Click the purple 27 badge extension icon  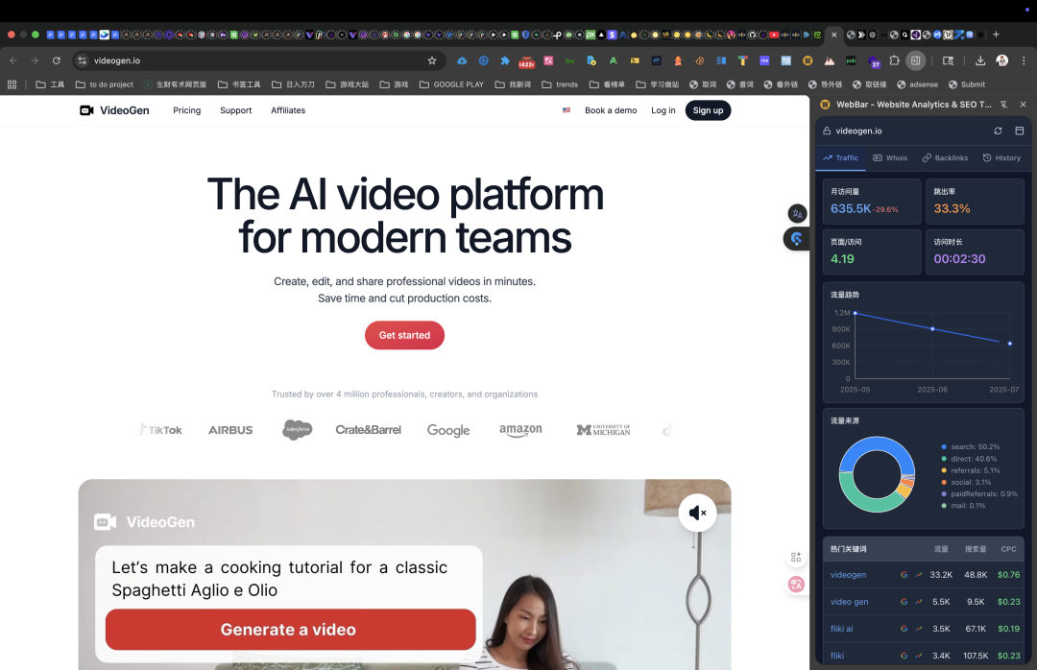(x=873, y=61)
